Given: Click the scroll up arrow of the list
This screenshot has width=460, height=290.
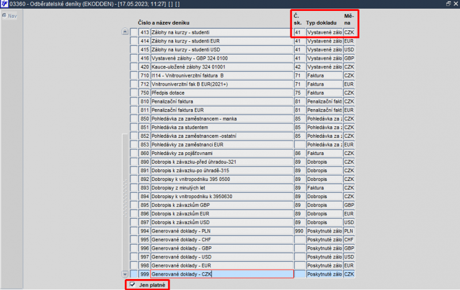Looking at the screenshot, I should (x=125, y=32).
